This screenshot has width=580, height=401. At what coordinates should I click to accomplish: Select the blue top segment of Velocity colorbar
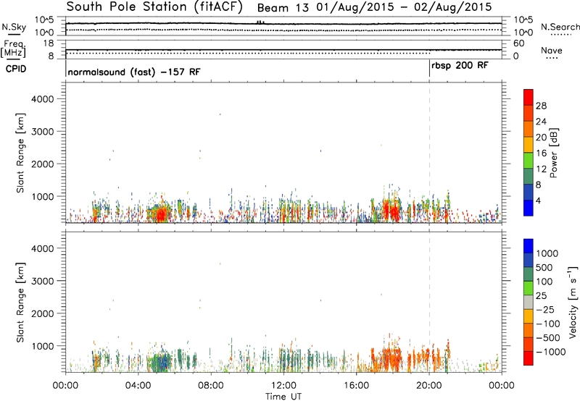(x=529, y=246)
